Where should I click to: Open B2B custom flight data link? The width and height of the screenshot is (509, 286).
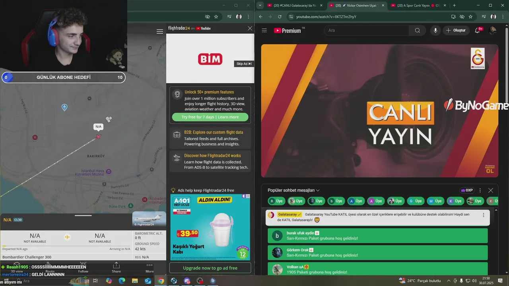pos(210,138)
